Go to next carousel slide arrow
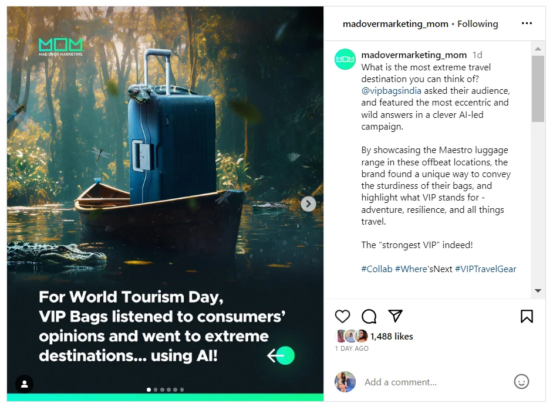This screenshot has width=553, height=407. (308, 203)
